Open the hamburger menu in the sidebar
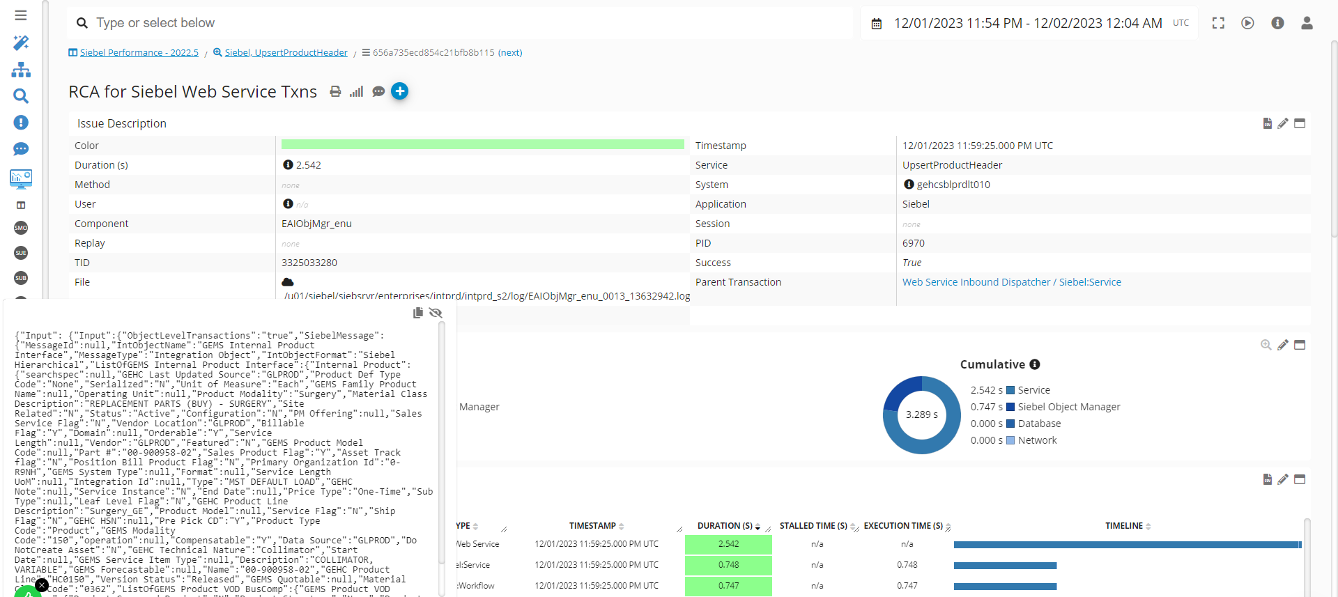This screenshot has width=1338, height=597. [x=21, y=15]
